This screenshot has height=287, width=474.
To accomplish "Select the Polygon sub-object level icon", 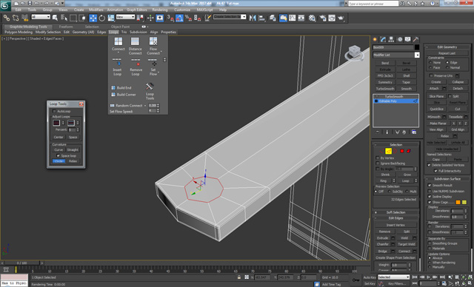I will tap(402, 151).
